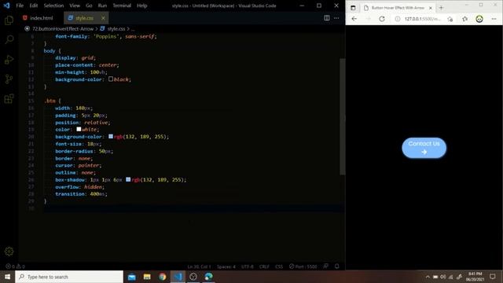
Task: Open browser tab actions menu icon
Action: (353, 8)
